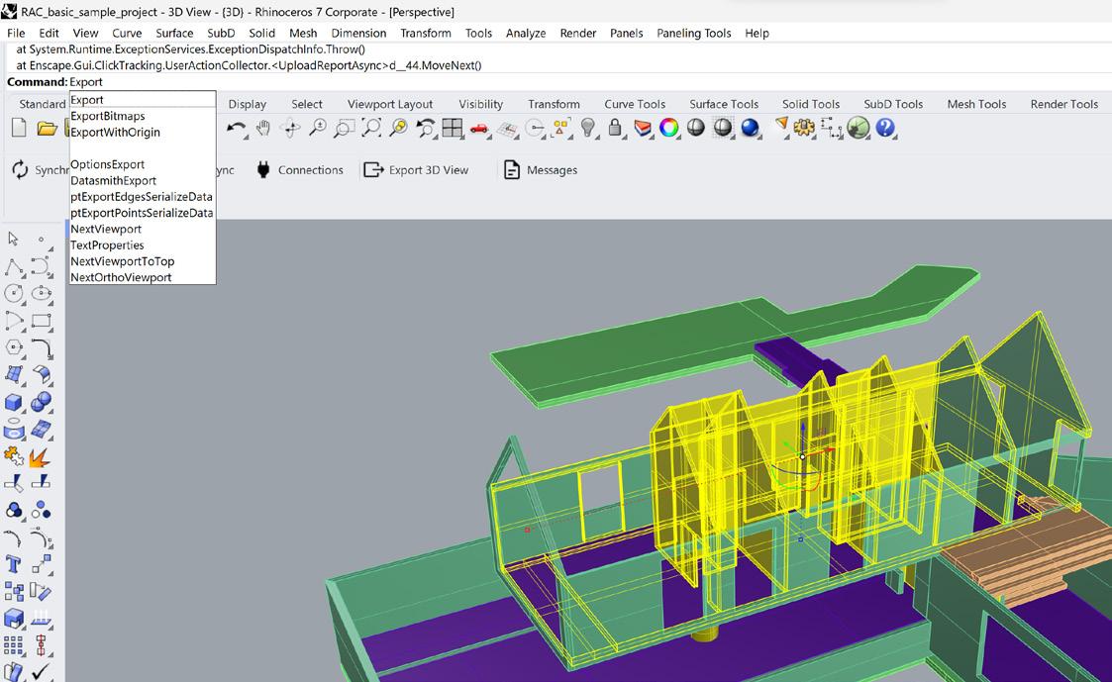Click the Export 3D View button
This screenshot has width=1112, height=682.
(416, 170)
